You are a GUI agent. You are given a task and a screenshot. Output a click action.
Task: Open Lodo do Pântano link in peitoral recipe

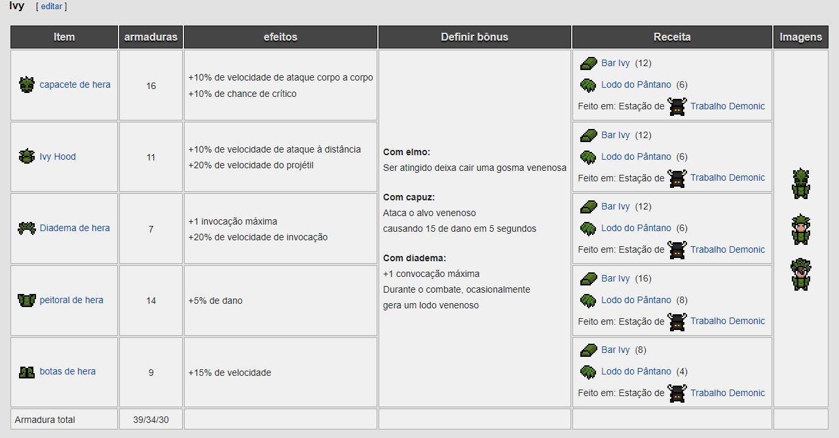tap(636, 300)
